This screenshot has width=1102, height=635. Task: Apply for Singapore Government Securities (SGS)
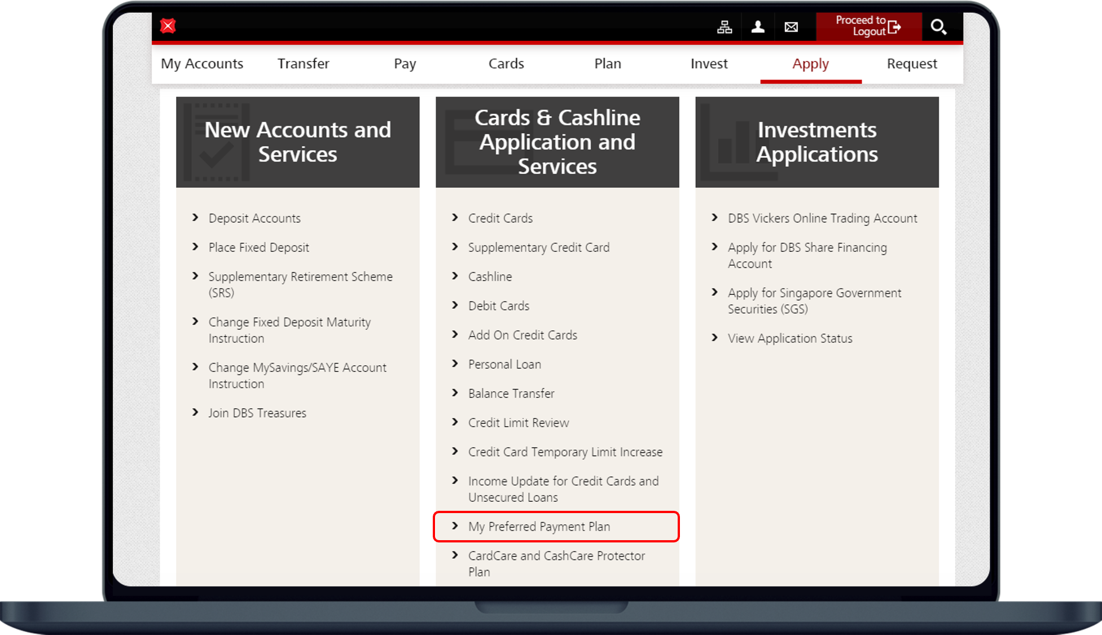[x=814, y=301]
